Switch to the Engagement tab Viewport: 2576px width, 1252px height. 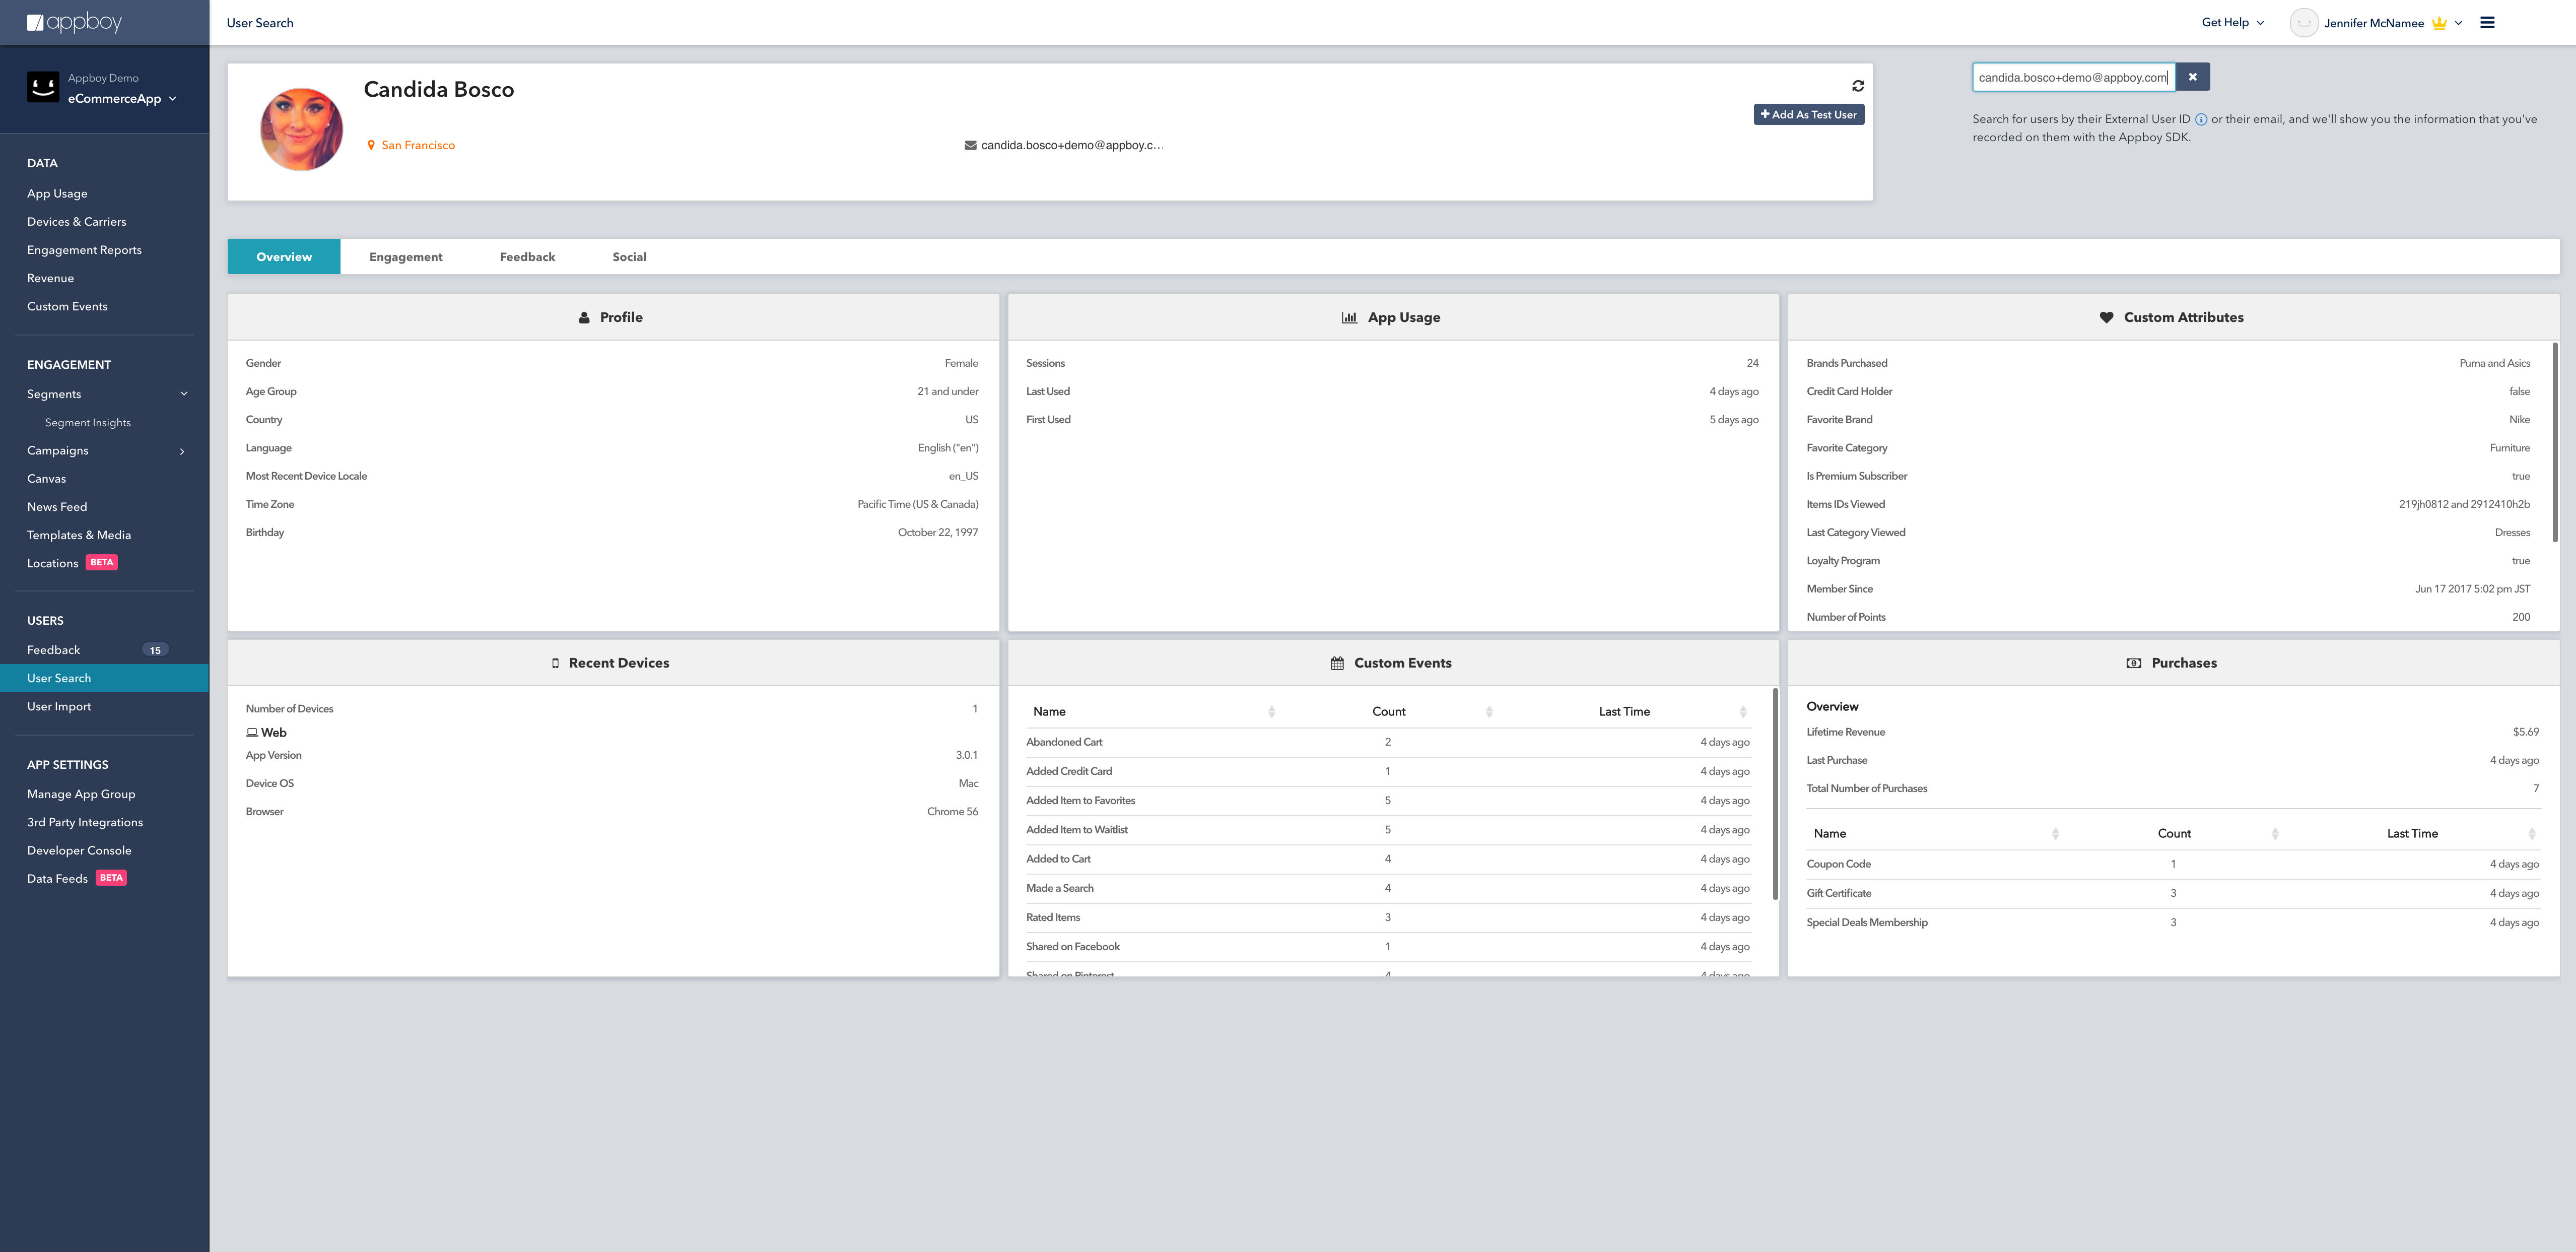[406, 257]
